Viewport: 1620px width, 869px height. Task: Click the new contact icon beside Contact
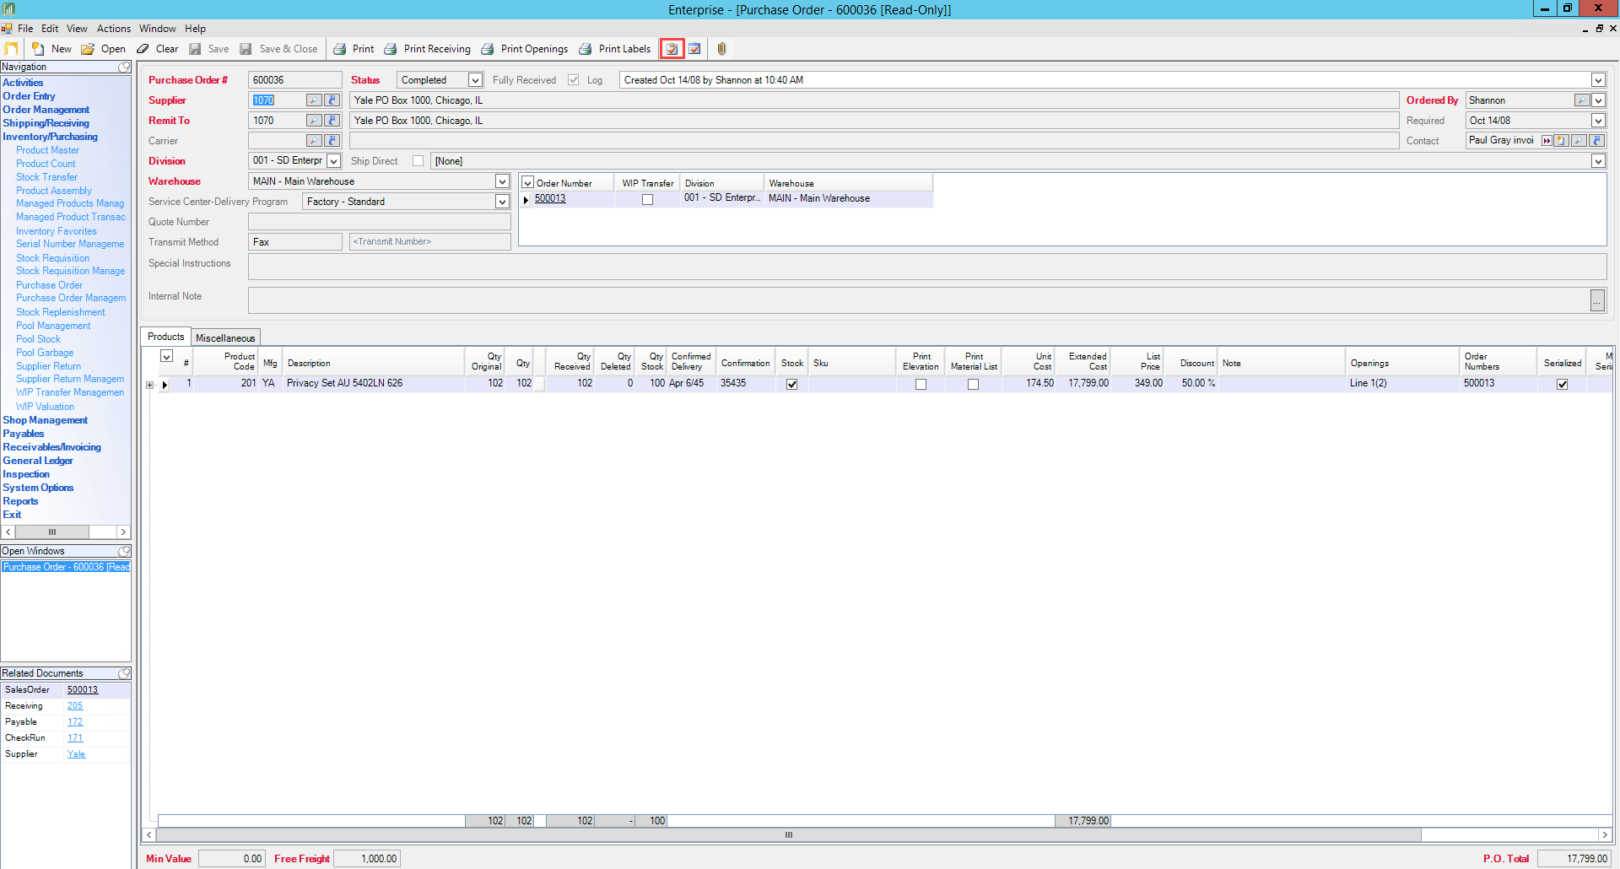(1562, 141)
